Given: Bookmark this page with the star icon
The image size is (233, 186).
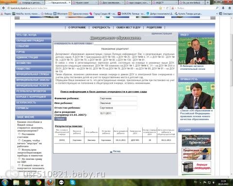Looking at the screenshot, I should [161, 8].
